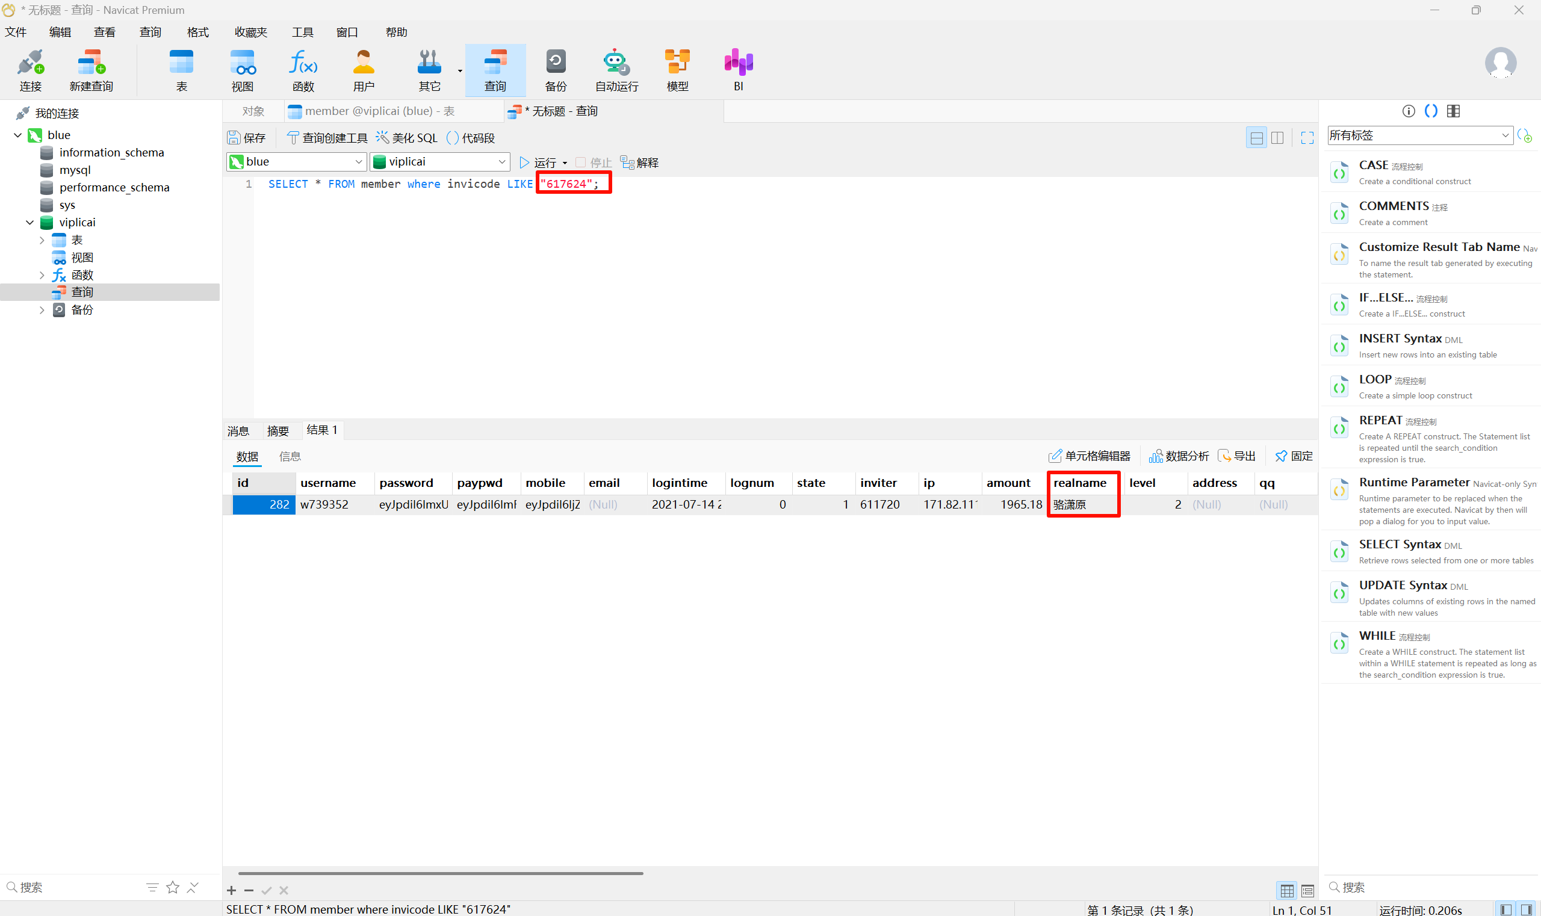Click 导出 export results button
This screenshot has height=916, width=1541.
pyautogui.click(x=1236, y=456)
